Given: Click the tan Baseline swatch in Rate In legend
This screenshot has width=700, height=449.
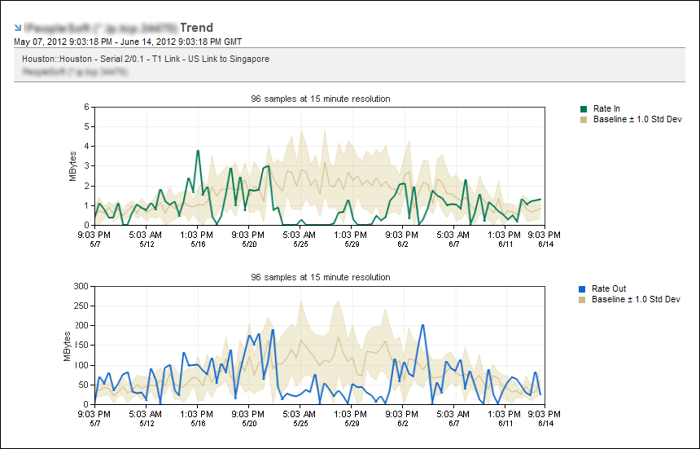Looking at the screenshot, I should (583, 120).
